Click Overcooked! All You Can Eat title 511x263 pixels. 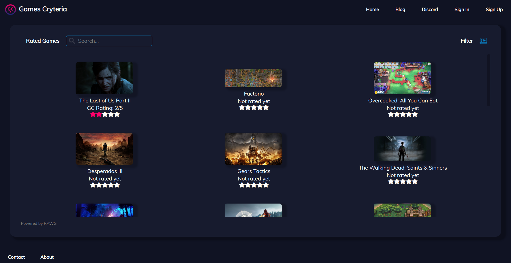pyautogui.click(x=403, y=101)
